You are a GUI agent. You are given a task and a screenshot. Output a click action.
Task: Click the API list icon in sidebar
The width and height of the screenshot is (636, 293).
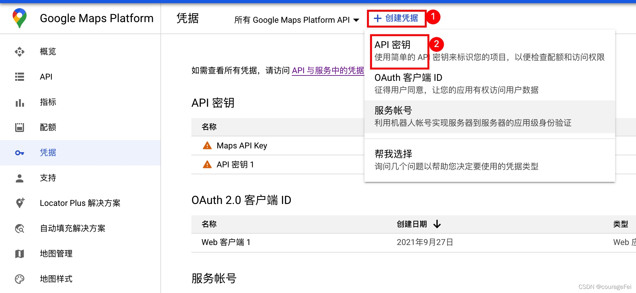coord(20,77)
